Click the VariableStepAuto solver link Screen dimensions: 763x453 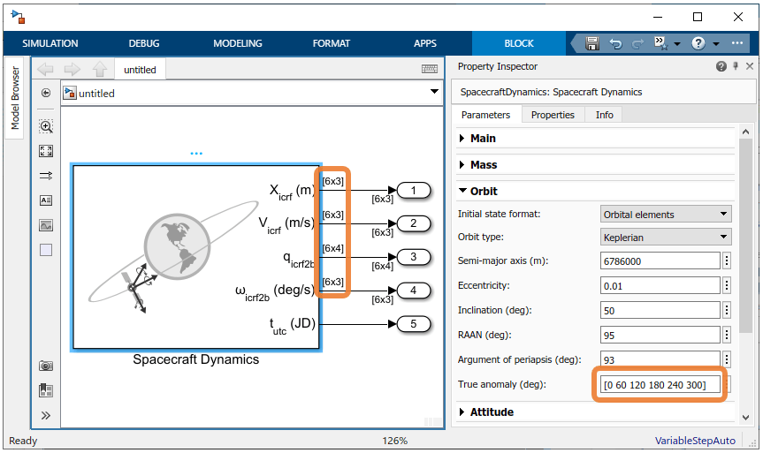[695, 441]
